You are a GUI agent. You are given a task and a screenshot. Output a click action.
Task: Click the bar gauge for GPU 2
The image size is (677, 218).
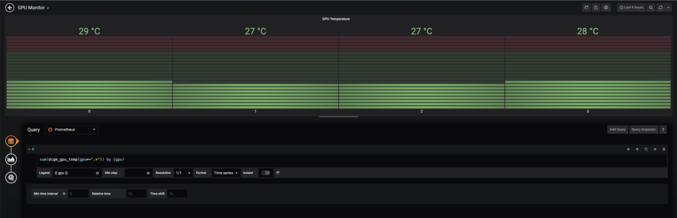click(x=421, y=72)
